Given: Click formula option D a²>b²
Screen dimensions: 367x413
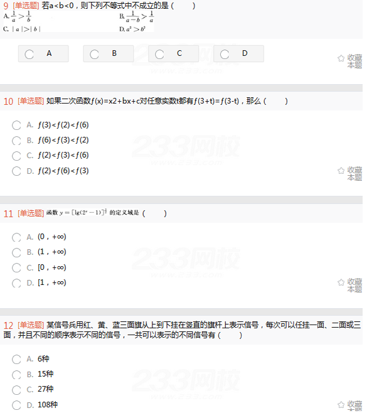Looking at the screenshot, I should pos(132,29).
